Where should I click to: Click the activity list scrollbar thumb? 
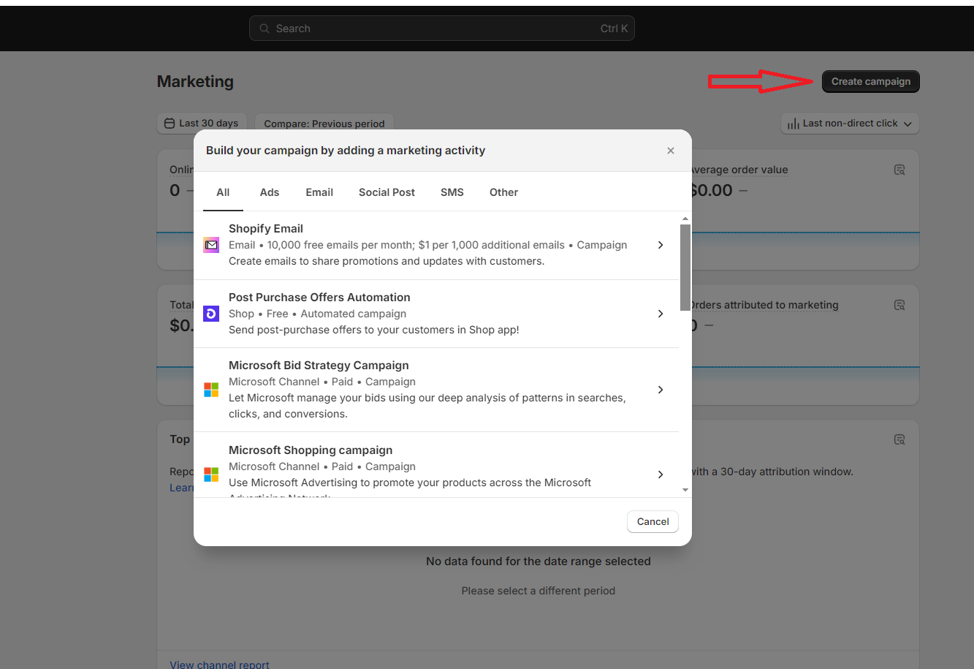click(x=685, y=268)
